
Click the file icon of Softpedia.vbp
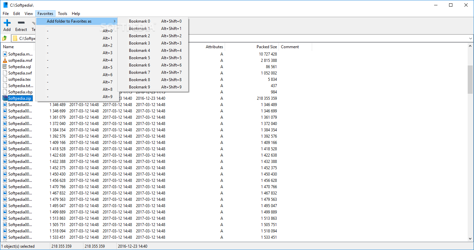[x=5, y=92]
